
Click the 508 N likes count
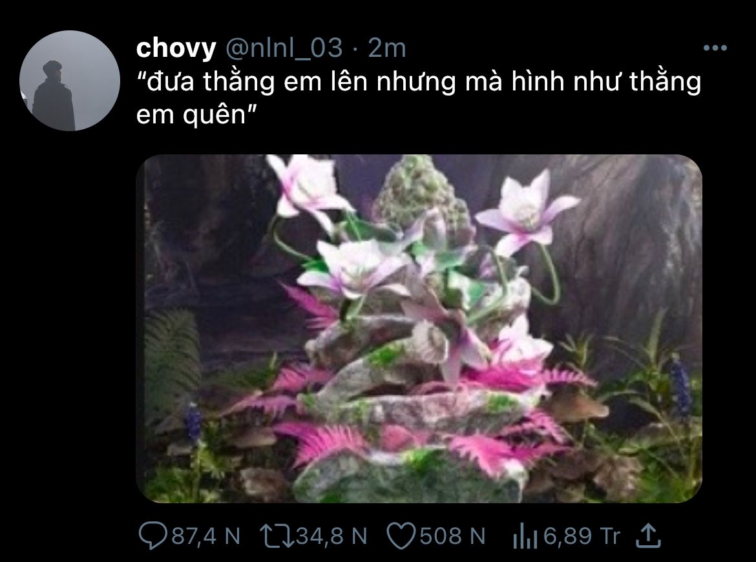(452, 536)
